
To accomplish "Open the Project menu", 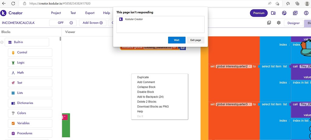I will point(56,13).
